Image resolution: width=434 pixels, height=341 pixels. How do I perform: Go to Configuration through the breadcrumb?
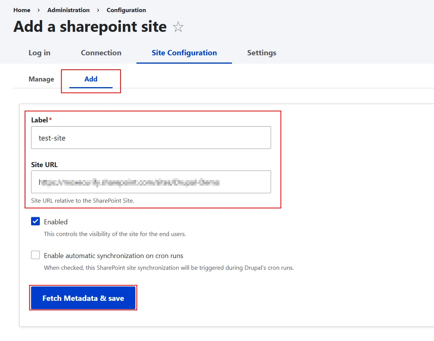(x=126, y=10)
